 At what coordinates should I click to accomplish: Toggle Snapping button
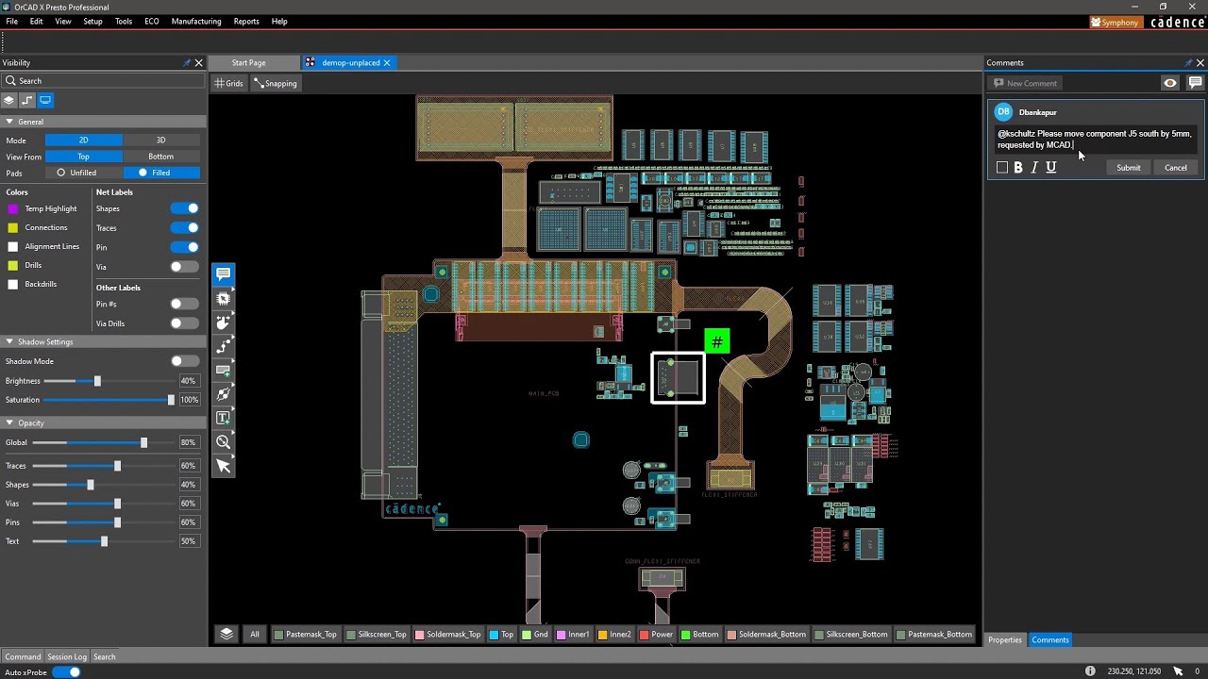point(276,83)
